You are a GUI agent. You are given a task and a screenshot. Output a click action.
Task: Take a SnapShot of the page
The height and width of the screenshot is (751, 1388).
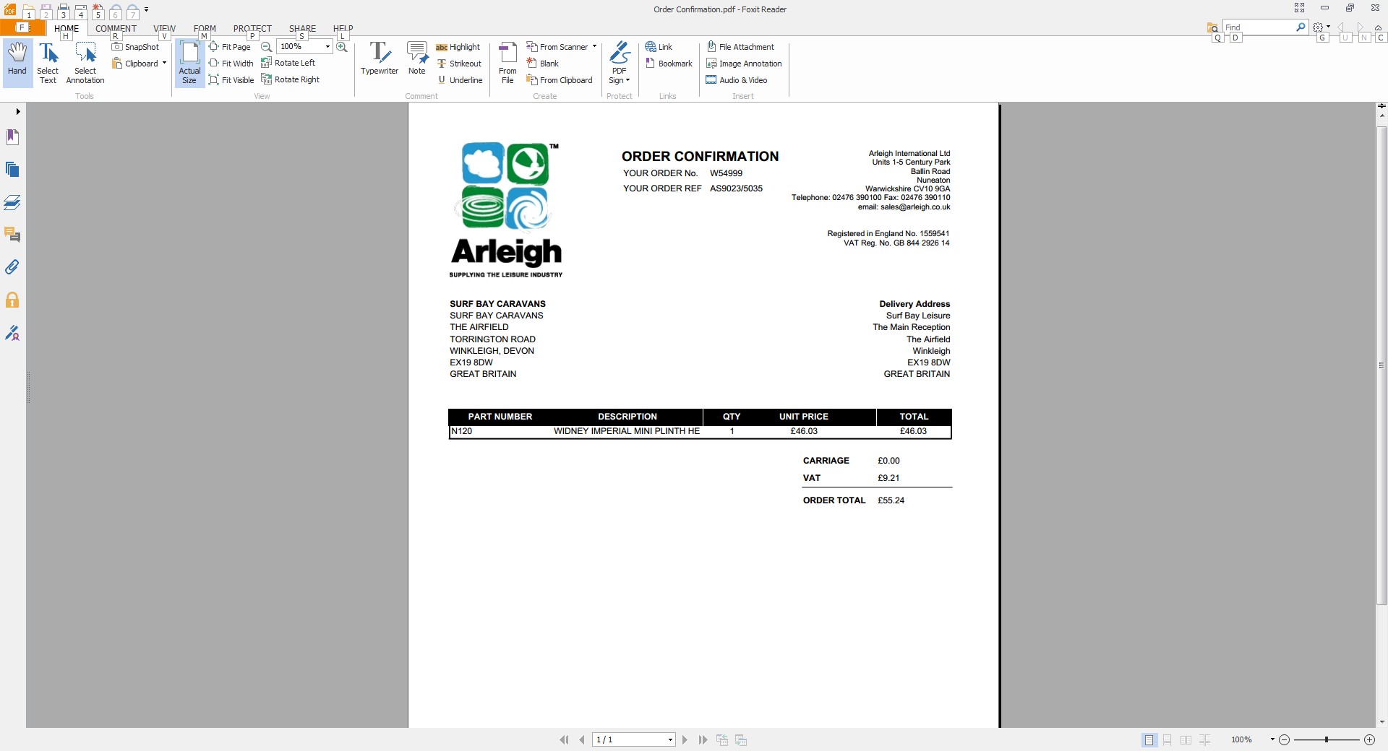[x=135, y=47]
